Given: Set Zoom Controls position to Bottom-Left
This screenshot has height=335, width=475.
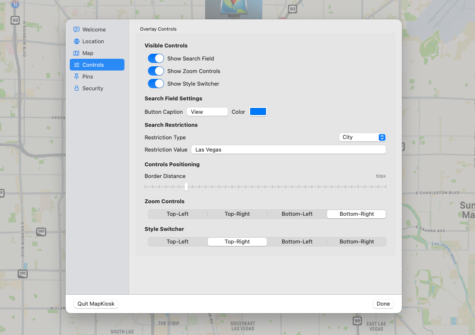Looking at the screenshot, I should 297,214.
